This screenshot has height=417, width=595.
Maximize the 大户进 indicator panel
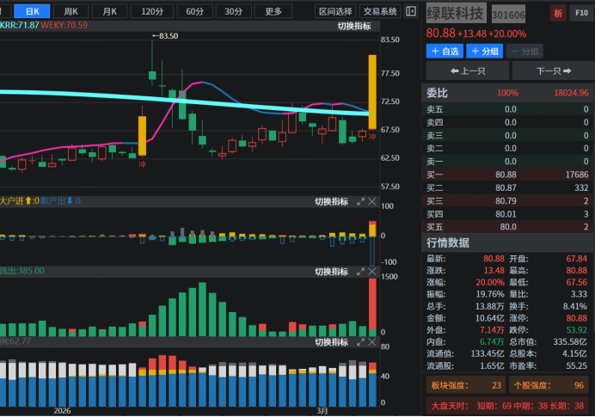coord(360,201)
